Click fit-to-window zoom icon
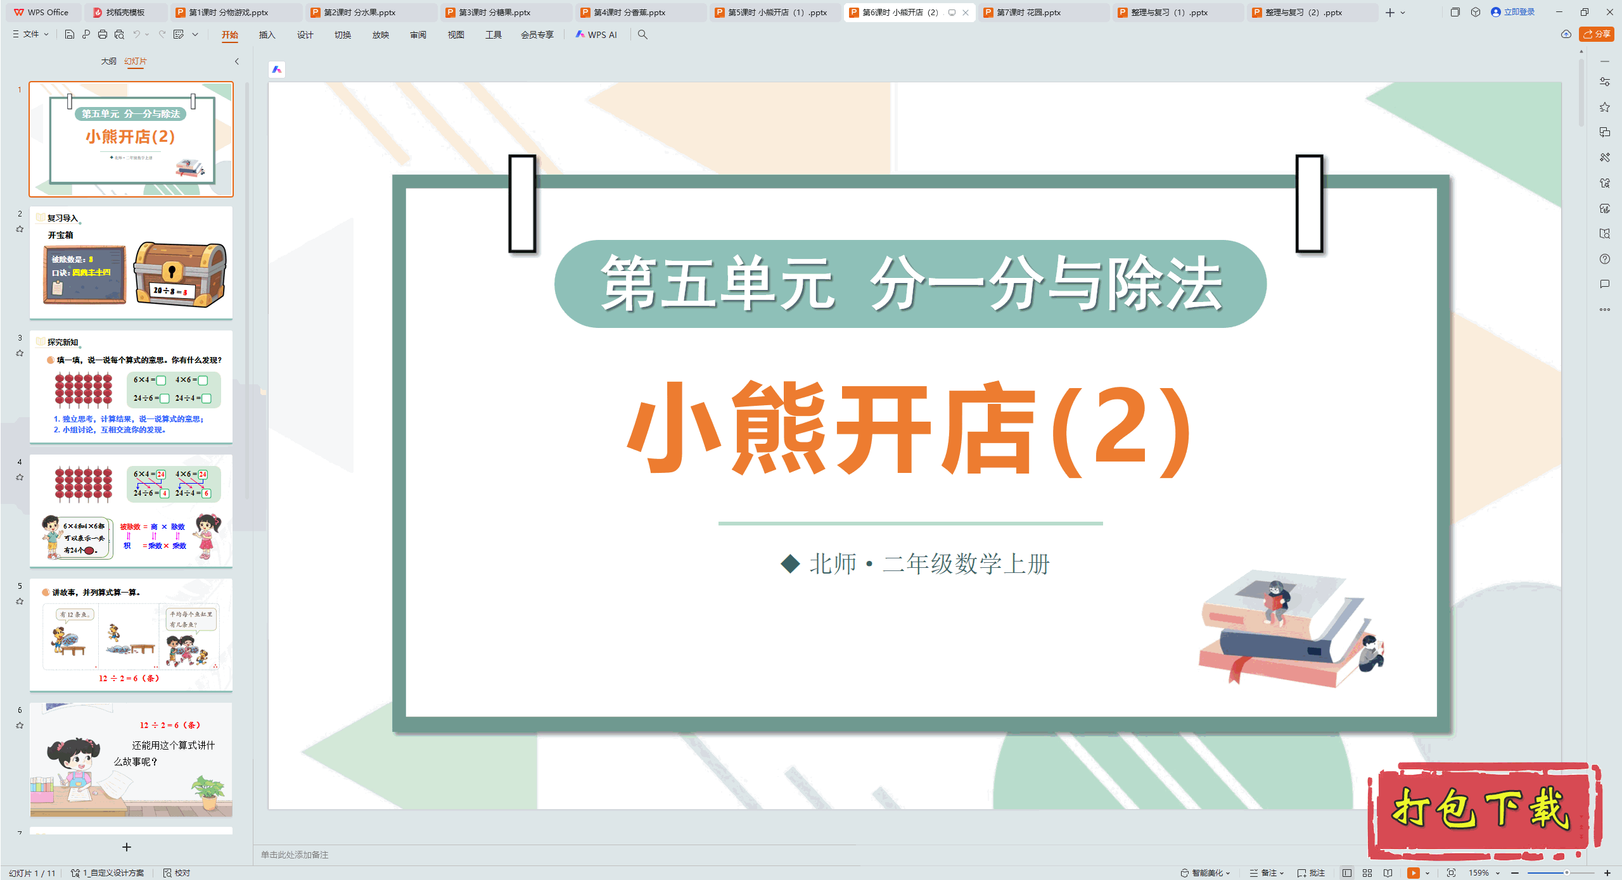The width and height of the screenshot is (1622, 880). (1451, 873)
